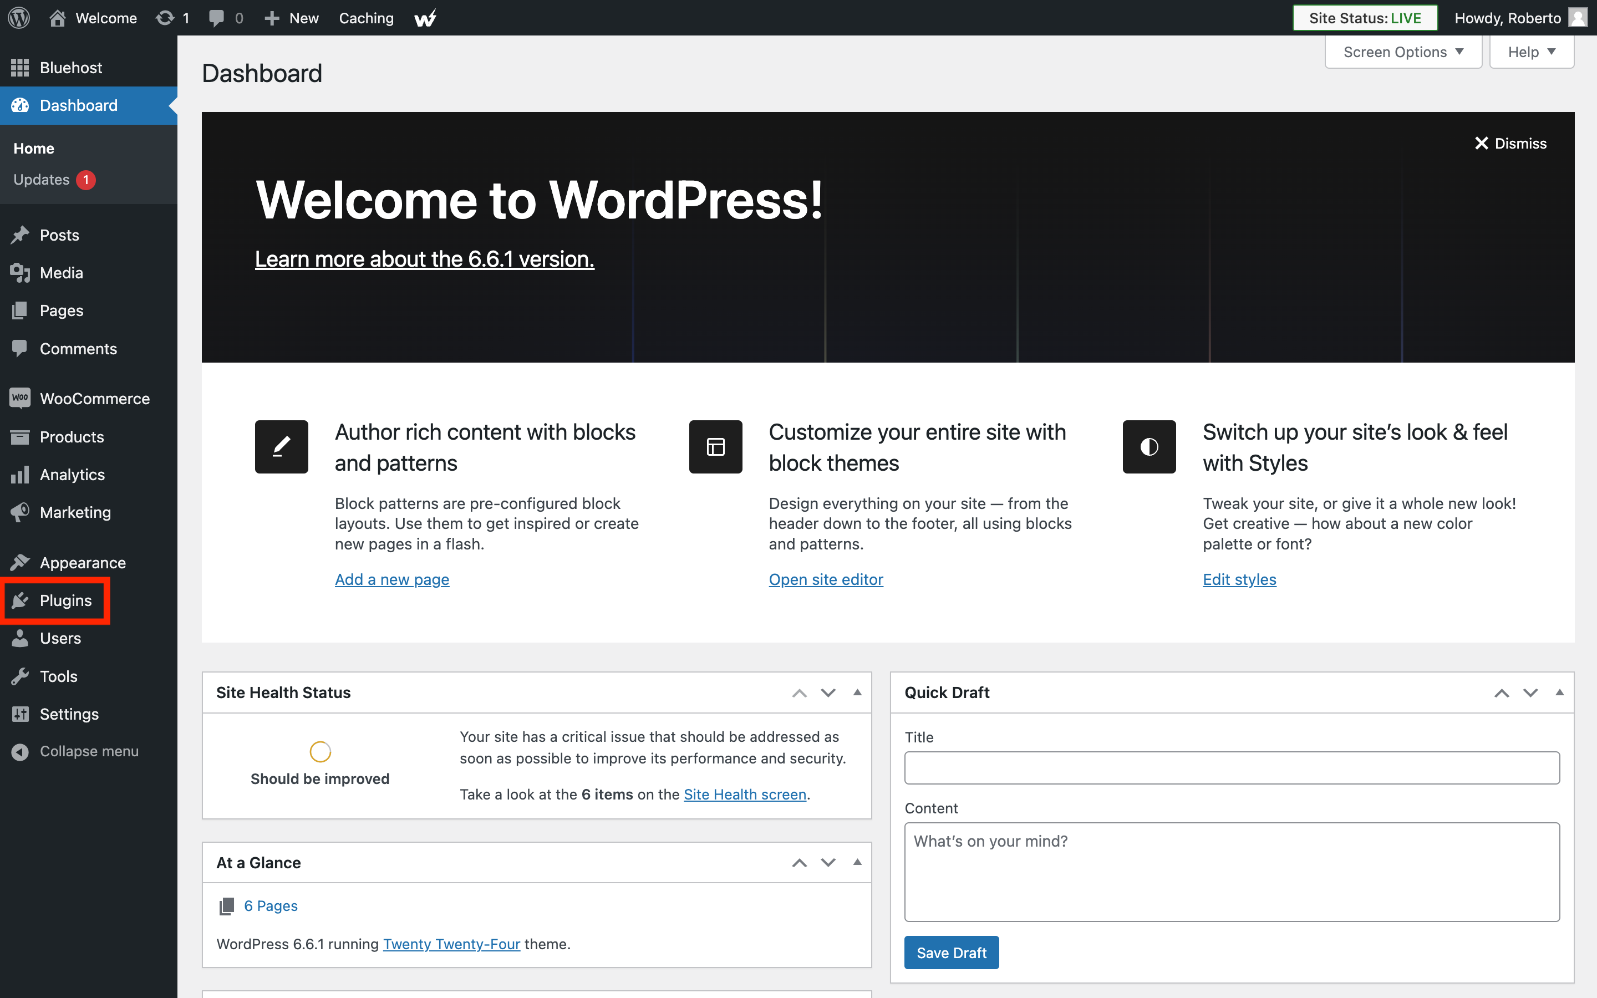Follow the Edit styles link
This screenshot has height=998, width=1597.
coord(1239,579)
